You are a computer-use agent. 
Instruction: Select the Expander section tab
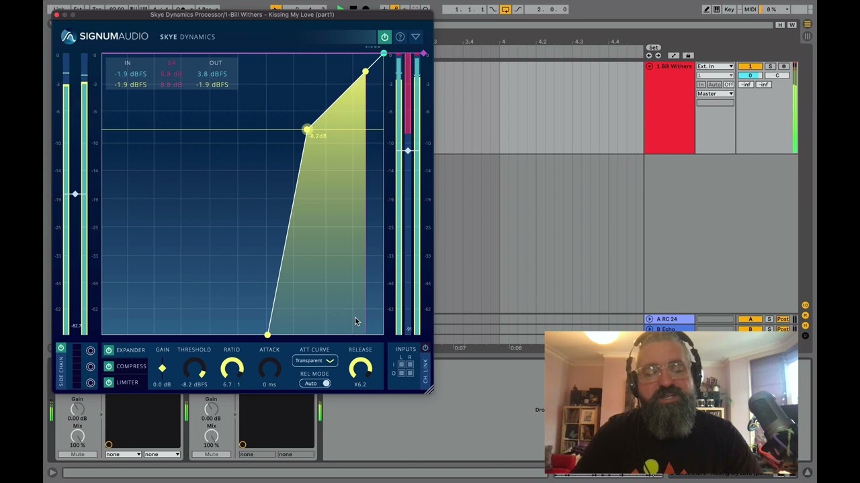[x=130, y=350]
